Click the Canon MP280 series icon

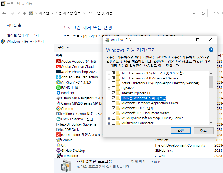[58, 103]
